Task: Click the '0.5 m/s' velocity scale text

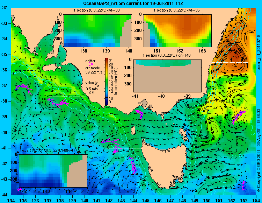Action: [92, 89]
